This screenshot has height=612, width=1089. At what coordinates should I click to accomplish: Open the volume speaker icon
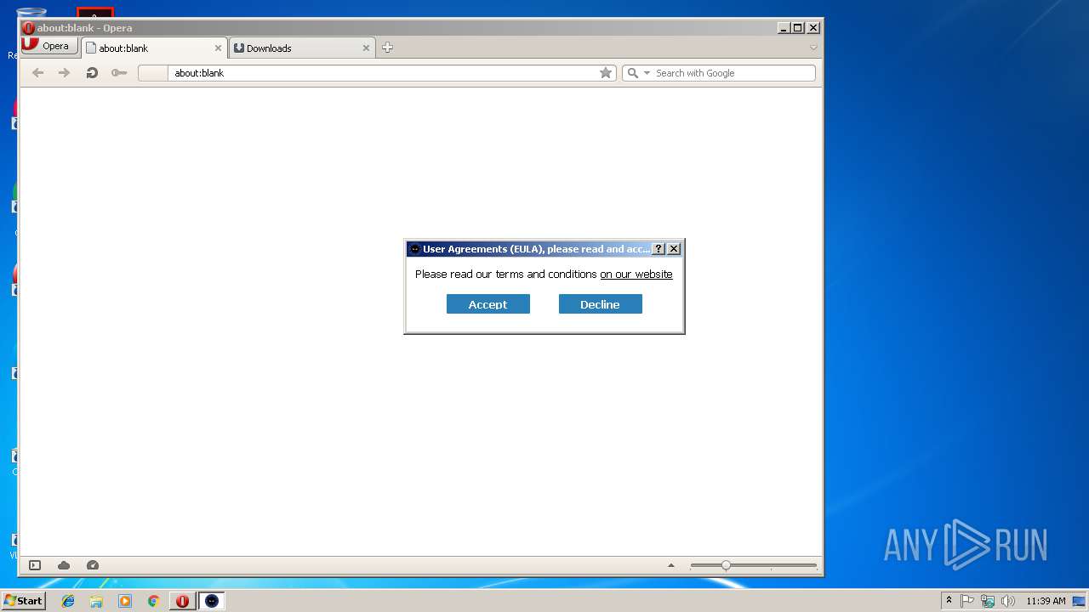[x=1008, y=601]
